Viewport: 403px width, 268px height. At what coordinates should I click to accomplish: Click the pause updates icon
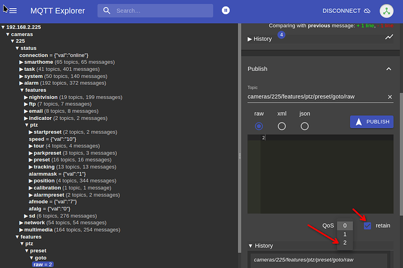pyautogui.click(x=225, y=11)
